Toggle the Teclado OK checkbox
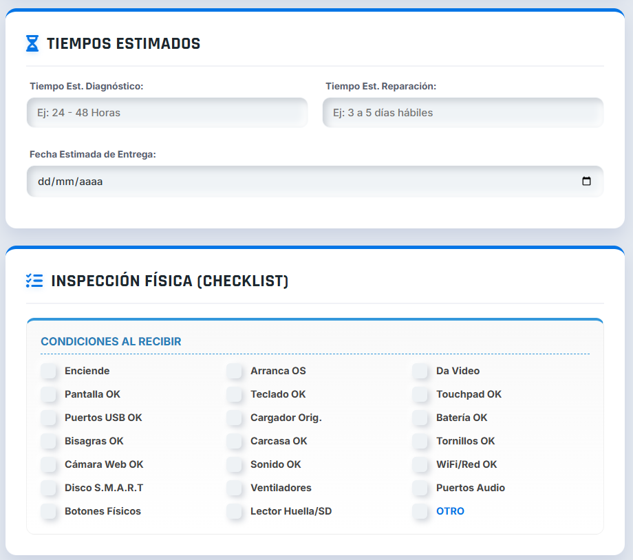The image size is (633, 560). pos(235,394)
